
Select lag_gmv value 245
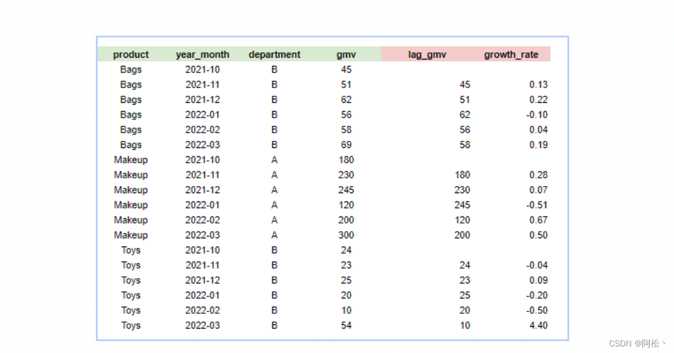click(462, 205)
